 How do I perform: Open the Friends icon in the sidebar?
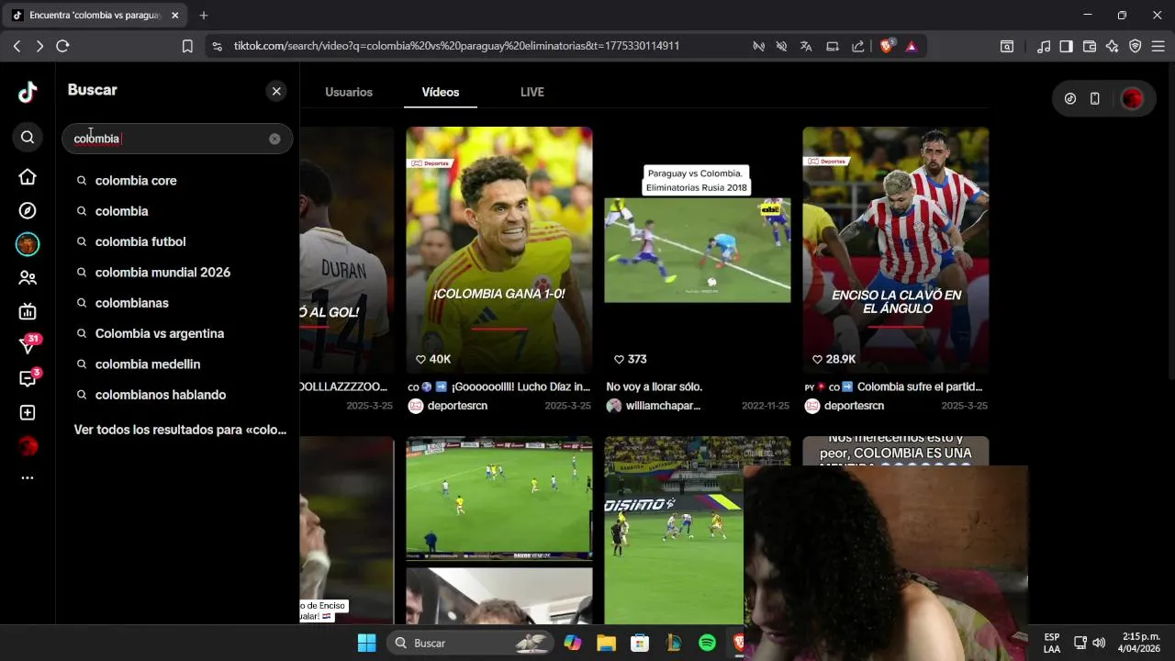click(x=28, y=278)
